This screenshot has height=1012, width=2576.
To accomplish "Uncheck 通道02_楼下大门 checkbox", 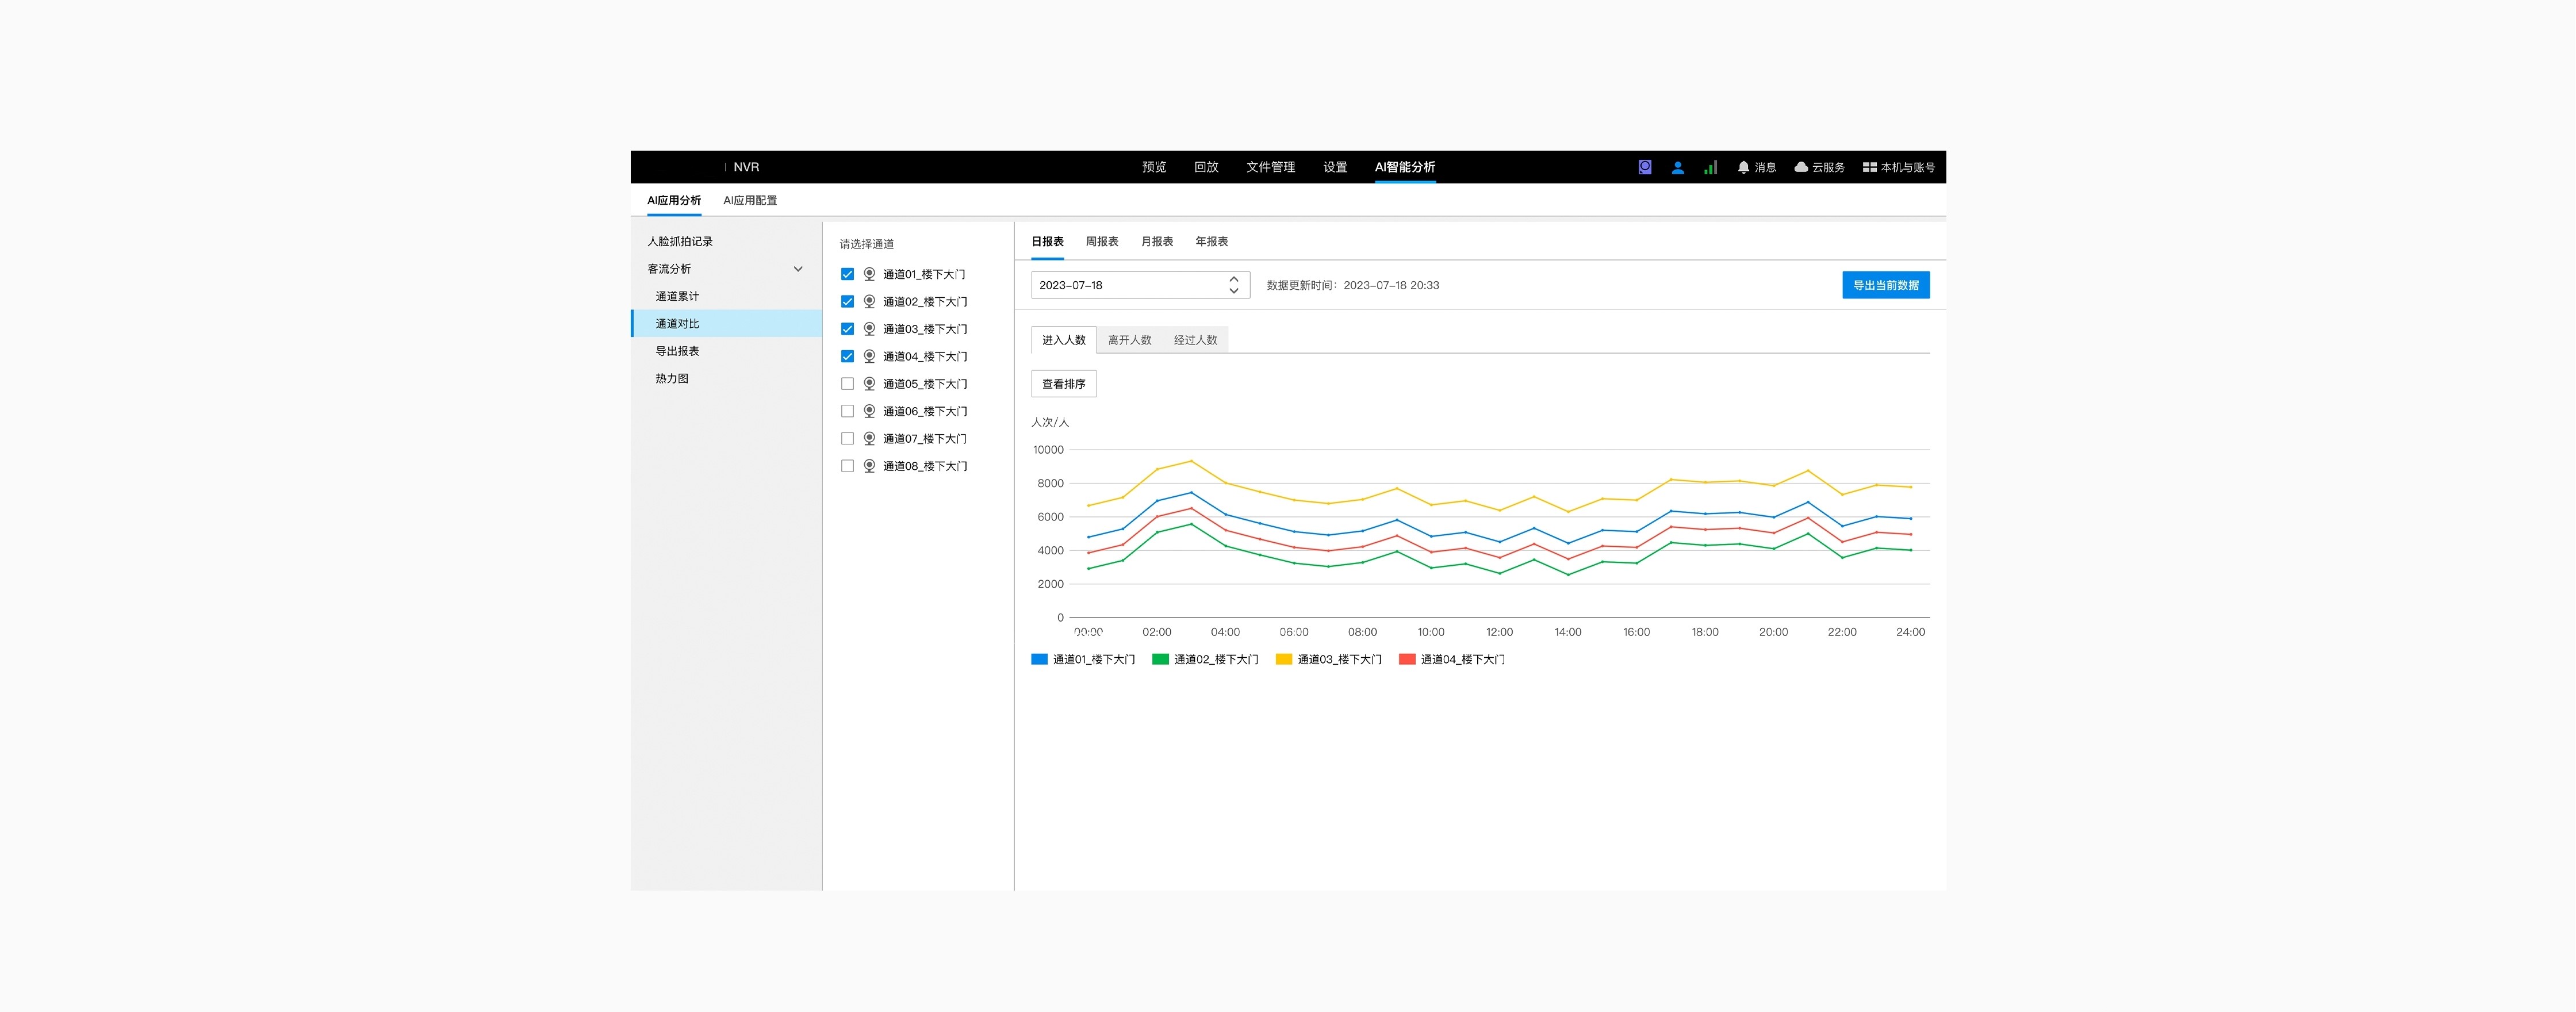I will [x=847, y=302].
